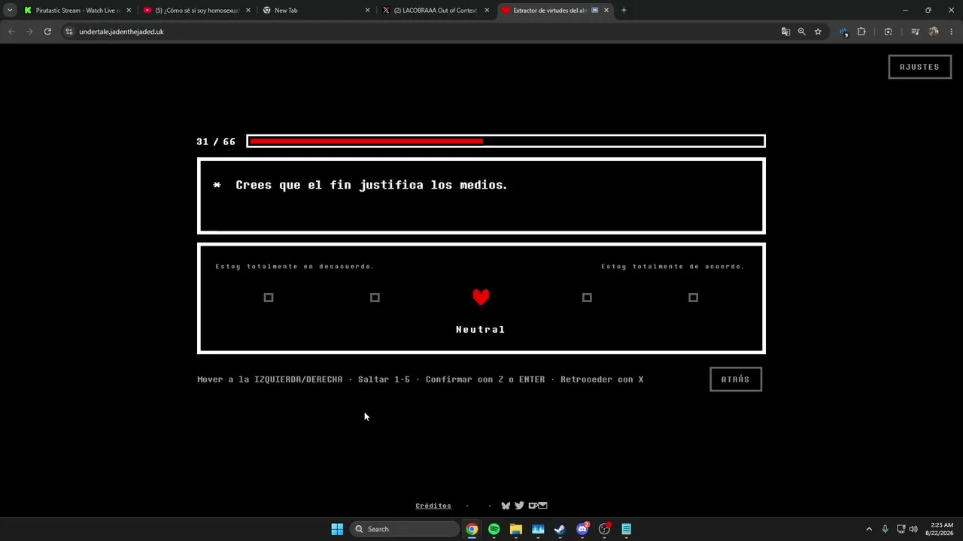Click the "Estoy totalmente de acuerdo." label
Screen dimensions: 963x541
point(673,267)
